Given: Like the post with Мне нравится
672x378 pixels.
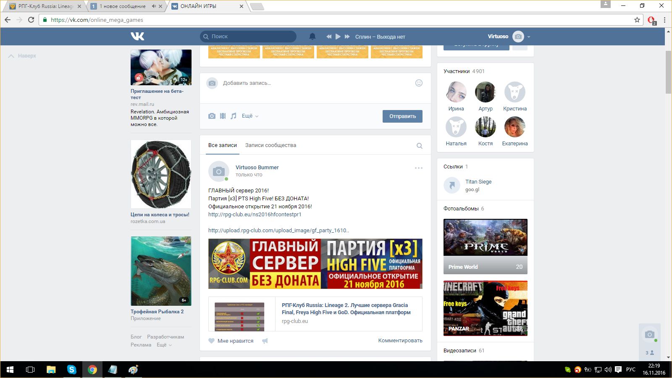Looking at the screenshot, I should (x=231, y=341).
